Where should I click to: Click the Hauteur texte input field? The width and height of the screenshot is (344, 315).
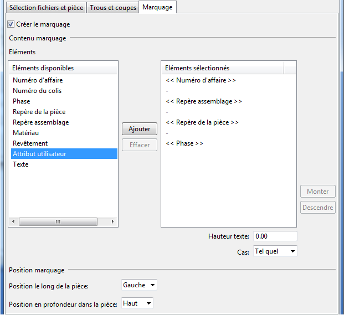tap(275, 236)
